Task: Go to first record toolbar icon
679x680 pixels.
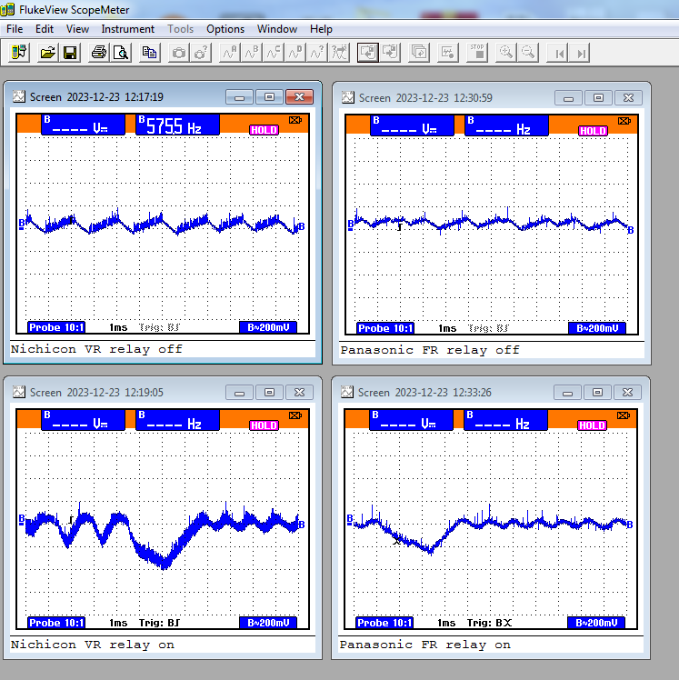Action: click(557, 53)
